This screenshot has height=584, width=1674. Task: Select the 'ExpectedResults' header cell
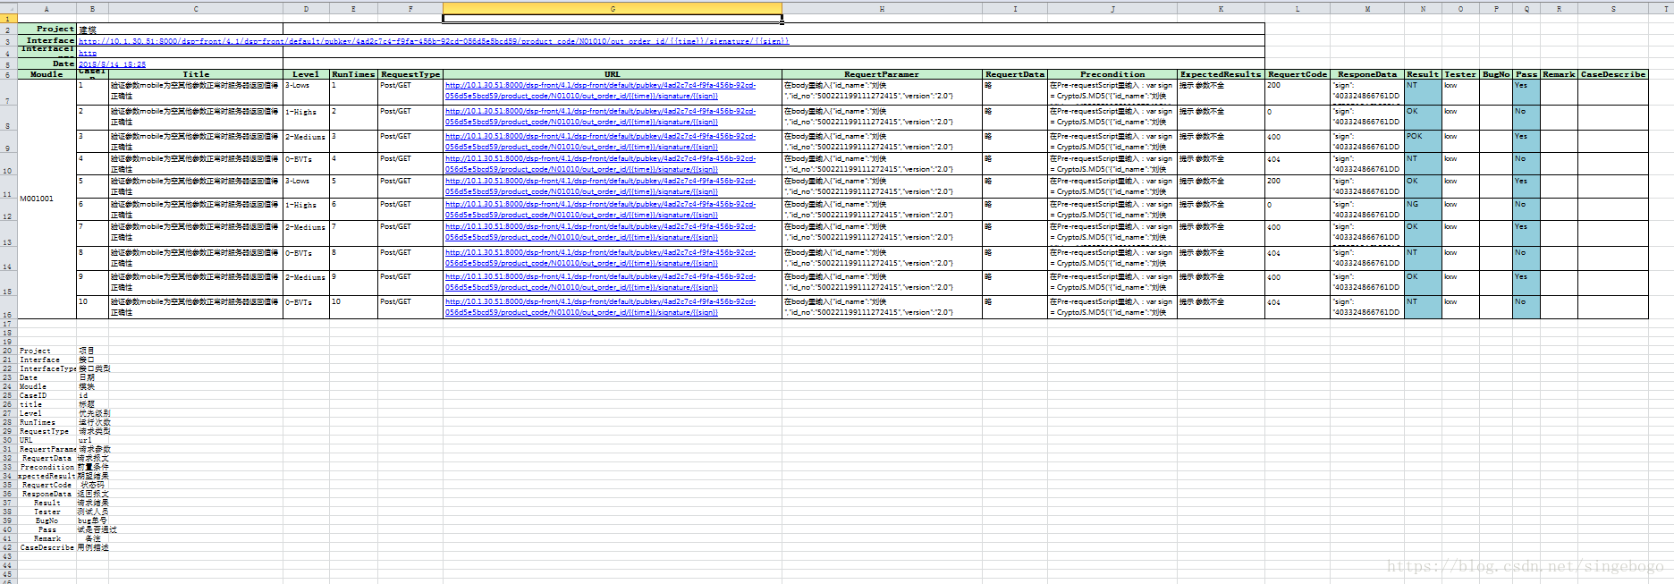[1221, 74]
